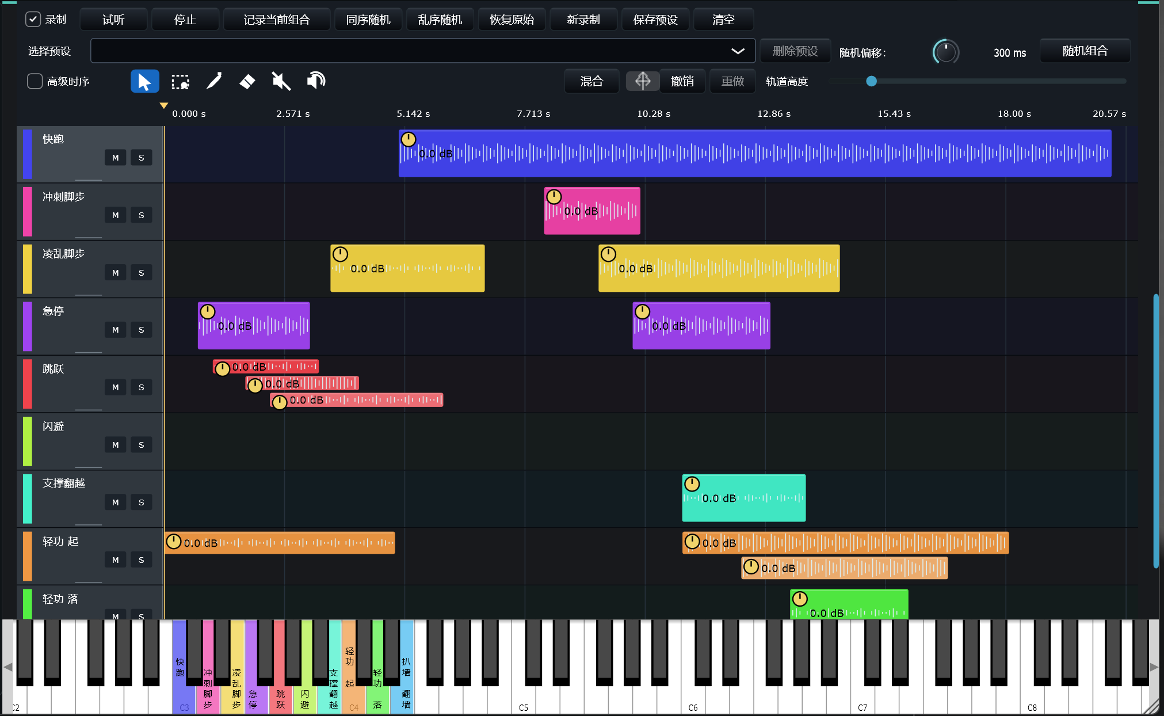
Task: Enable the 高级时序 checkbox
Action: (x=35, y=81)
